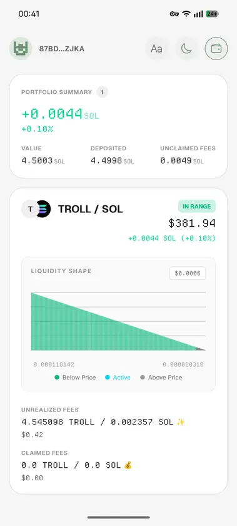The height and width of the screenshot is (526, 237).
Task: Toggle the Below Price legend dot
Action: click(57, 378)
